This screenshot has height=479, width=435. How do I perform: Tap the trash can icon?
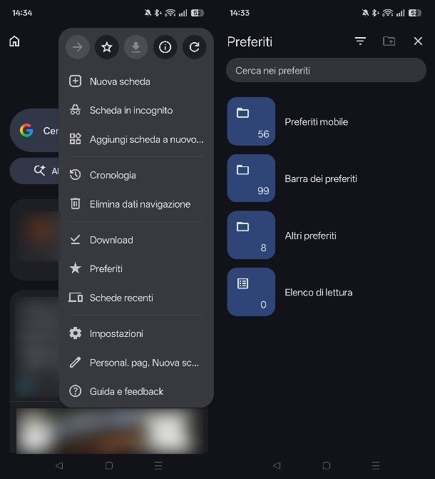(x=75, y=203)
